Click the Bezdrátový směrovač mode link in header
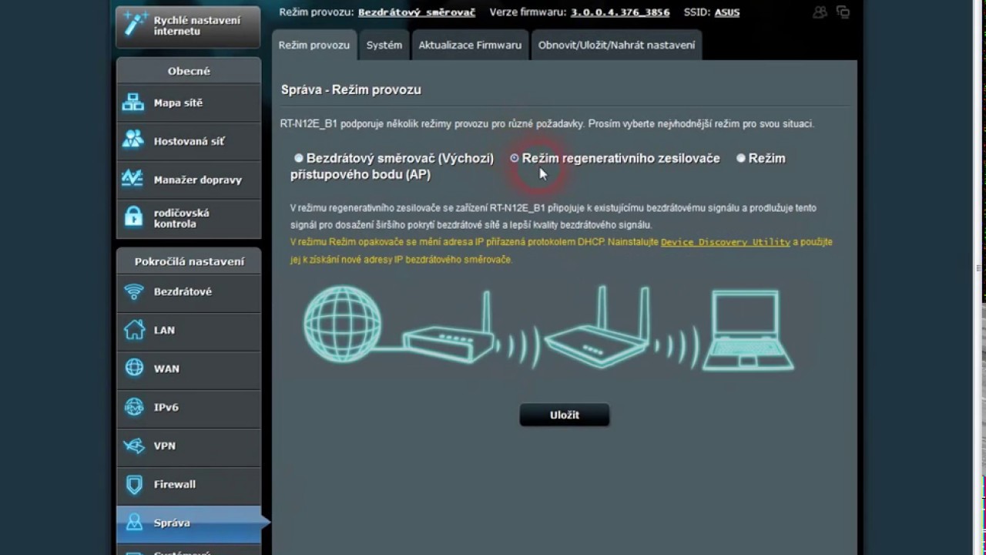Viewport: 986px width, 555px height. 417,12
